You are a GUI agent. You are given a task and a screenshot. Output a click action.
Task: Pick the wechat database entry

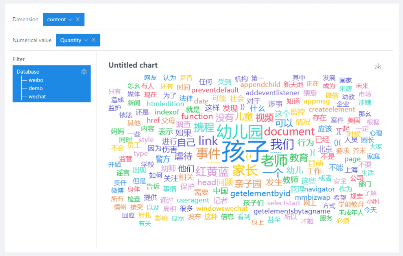pos(37,96)
